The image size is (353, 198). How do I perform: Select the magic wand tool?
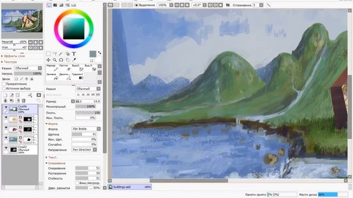[61, 54]
